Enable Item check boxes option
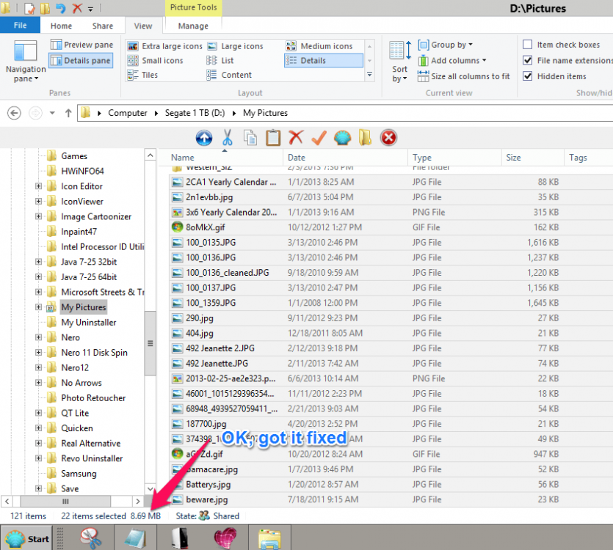Image resolution: width=613 pixels, height=550 pixels. [528, 45]
